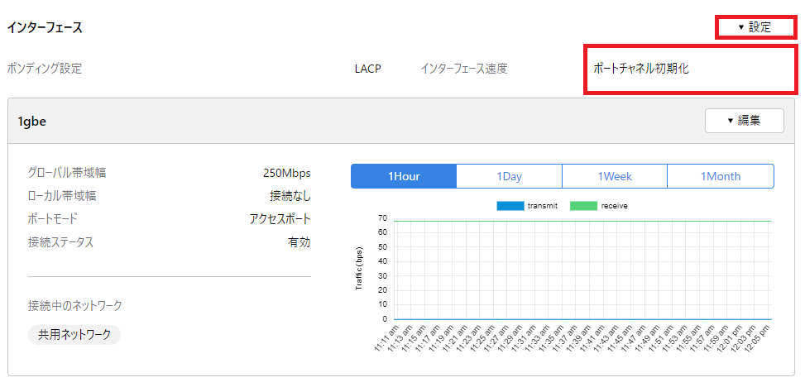Viewport: 805px width, 387px height.
Task: Open the 編集 dropdown for 1gbe
Action: [x=744, y=121]
